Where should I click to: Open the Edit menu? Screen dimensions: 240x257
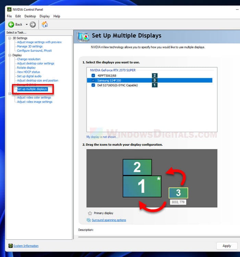pyautogui.click(x=18, y=16)
